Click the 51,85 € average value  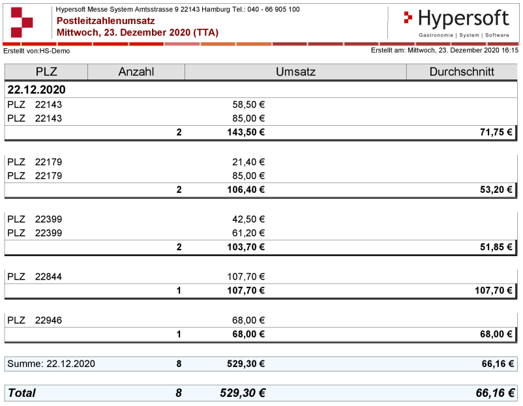tap(496, 247)
